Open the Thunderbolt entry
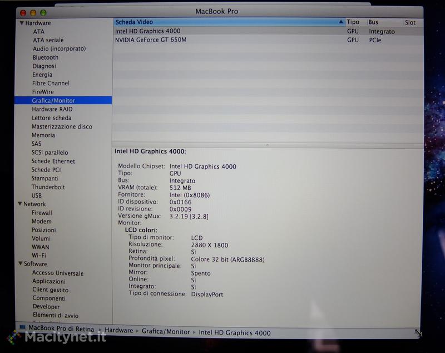The width and height of the screenshot is (445, 353). coord(48,187)
